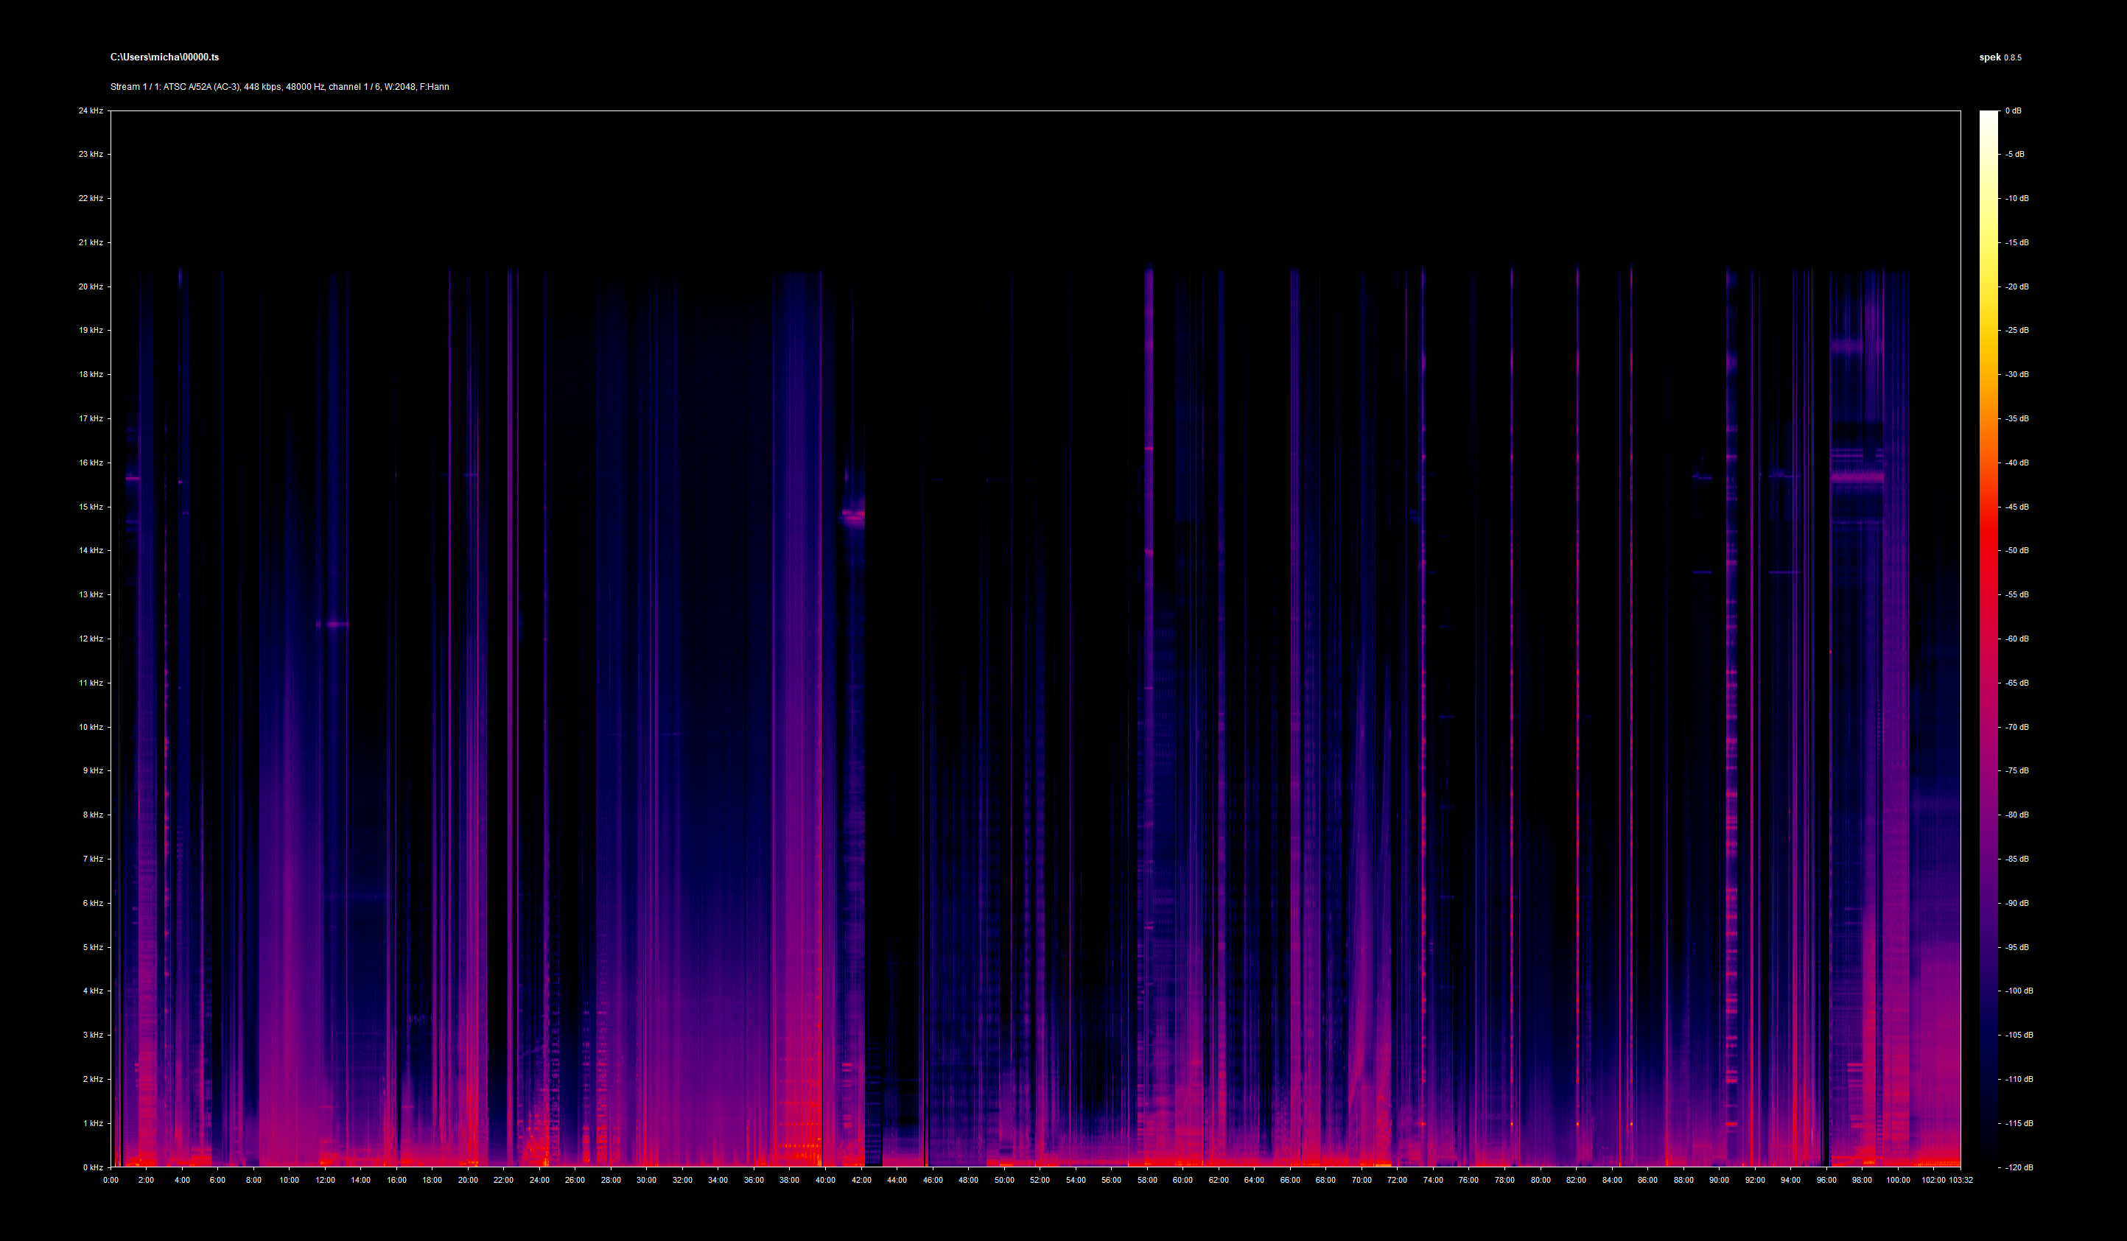Click the 0:00 time axis marker
The image size is (2127, 1241).
click(111, 1181)
